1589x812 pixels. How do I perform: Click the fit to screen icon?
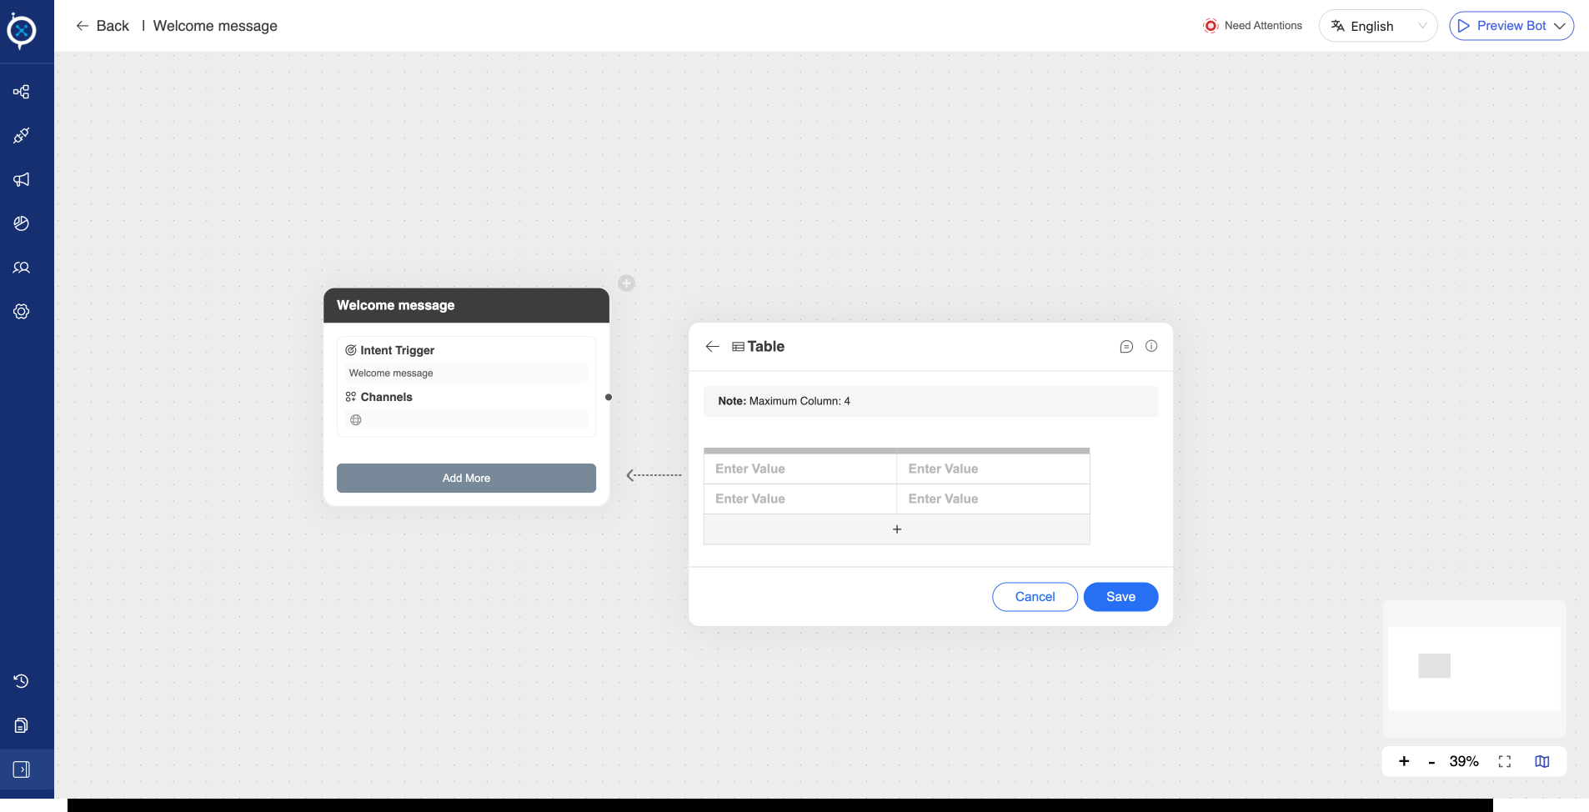coord(1505,761)
